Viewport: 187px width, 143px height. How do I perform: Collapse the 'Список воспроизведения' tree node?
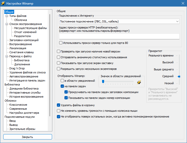7,24
